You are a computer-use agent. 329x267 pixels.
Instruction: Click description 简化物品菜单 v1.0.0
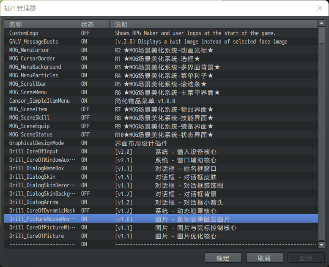145,101
